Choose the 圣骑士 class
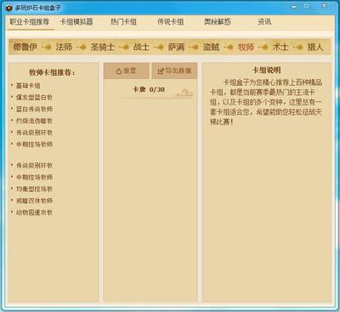The width and height of the screenshot is (340, 312). click(x=102, y=47)
